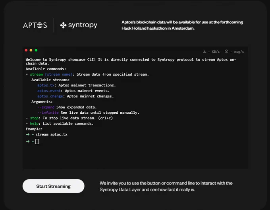This screenshot has width=270, height=210.
Task: Click the Start Streaming button
Action: pos(53,186)
